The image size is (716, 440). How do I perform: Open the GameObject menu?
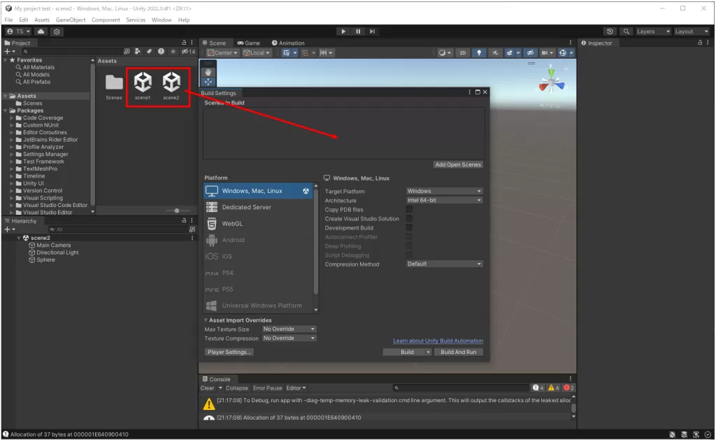[71, 20]
